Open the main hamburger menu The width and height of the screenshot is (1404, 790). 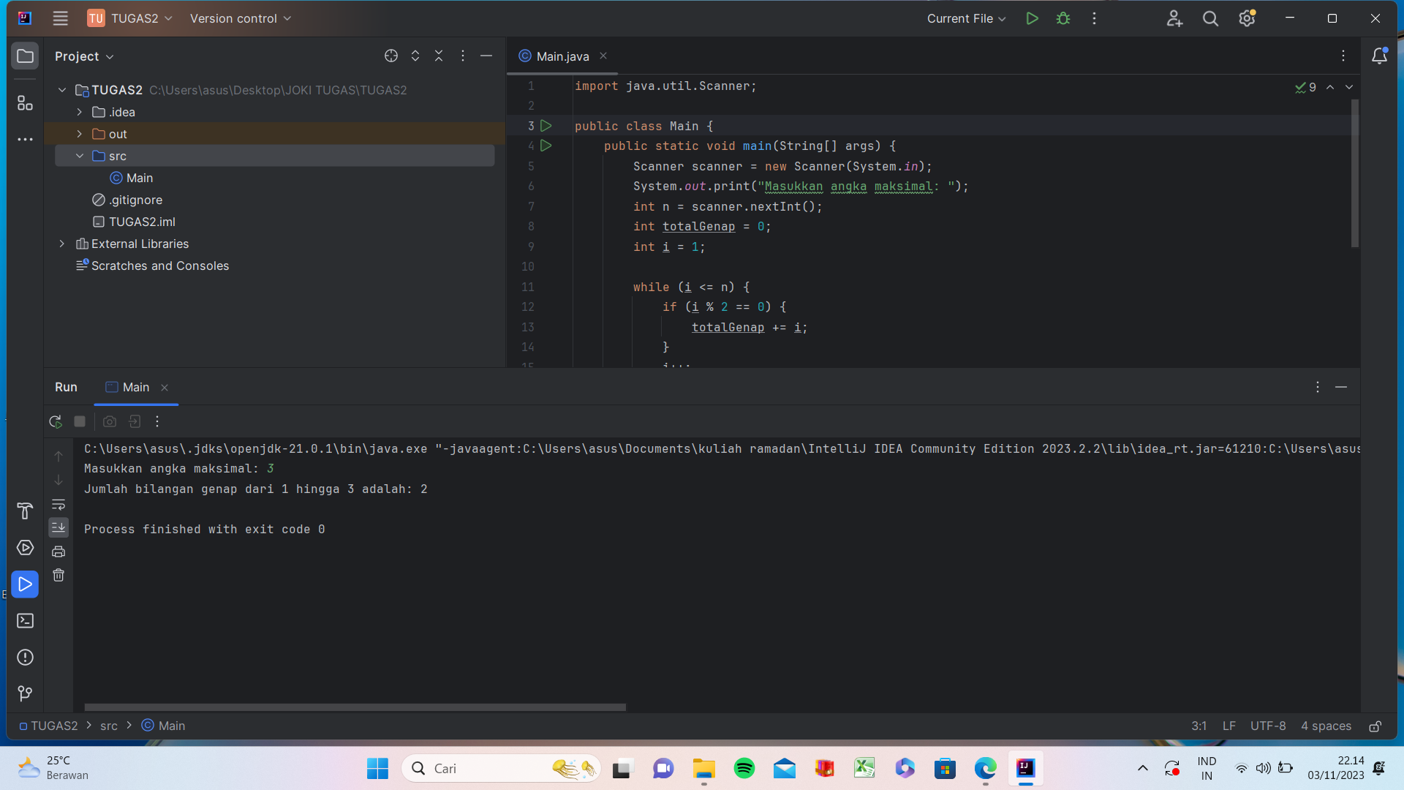click(60, 18)
